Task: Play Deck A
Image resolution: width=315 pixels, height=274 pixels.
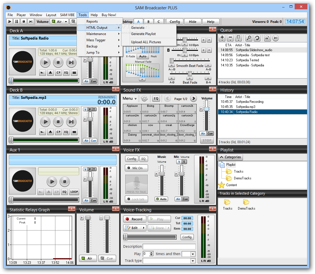Action: pyautogui.click(x=45, y=62)
